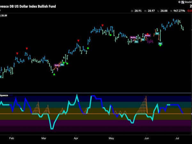Select the Mar label on the date axis

[x=44, y=138]
